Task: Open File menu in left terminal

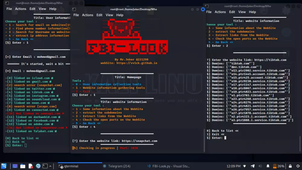Action: click(x=9, y=9)
